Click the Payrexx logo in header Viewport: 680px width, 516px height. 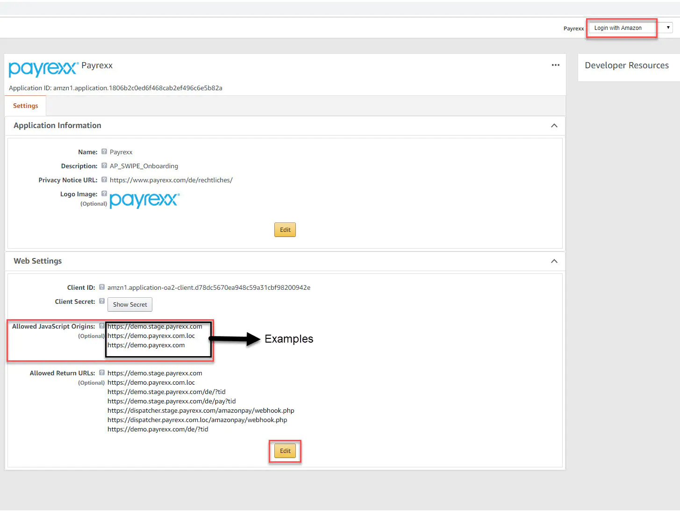point(43,69)
